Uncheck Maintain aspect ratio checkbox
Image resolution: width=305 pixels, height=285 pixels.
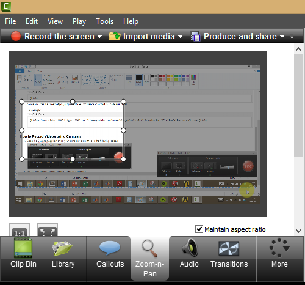[199, 229]
